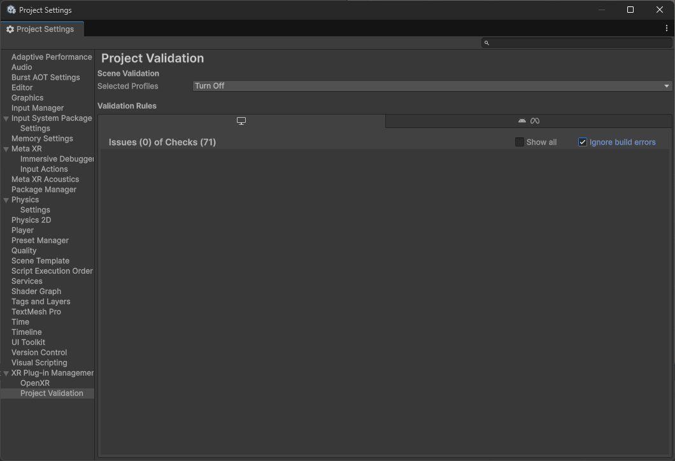The image size is (675, 461).
Task: Select Input Actions under Meta XR
Action: tap(44, 169)
